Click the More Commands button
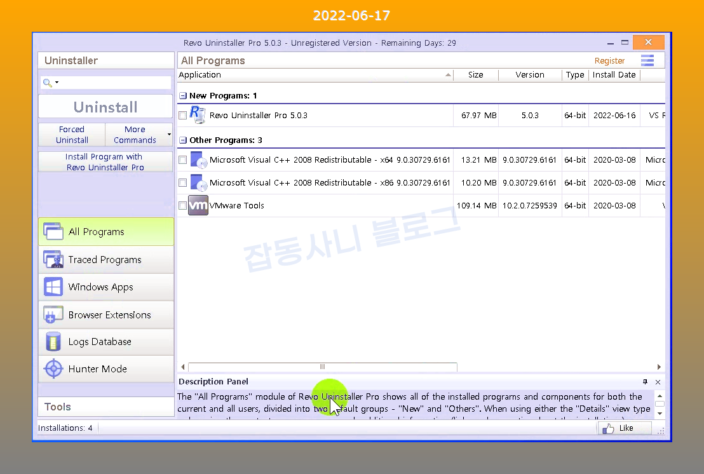The width and height of the screenshot is (704, 474). click(x=135, y=135)
